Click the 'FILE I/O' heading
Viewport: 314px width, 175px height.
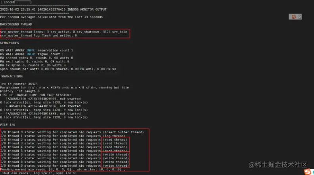point(8,125)
